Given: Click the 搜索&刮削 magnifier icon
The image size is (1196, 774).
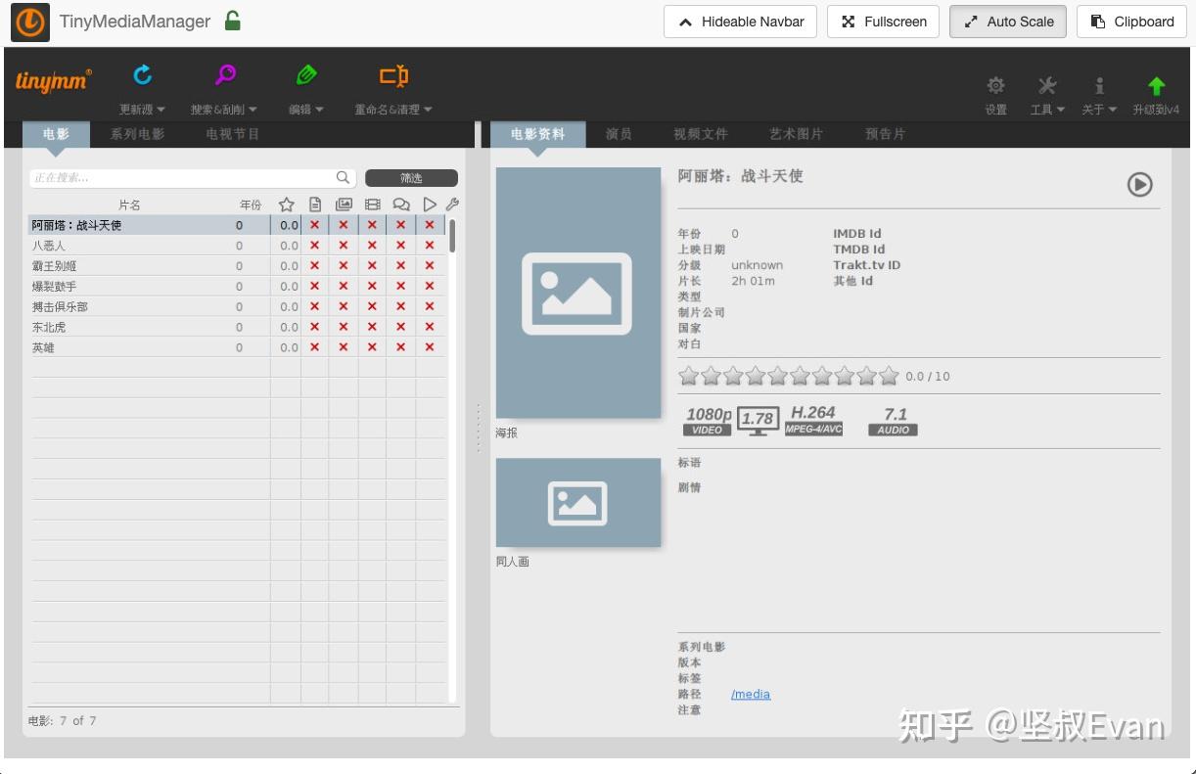Looking at the screenshot, I should click(224, 73).
